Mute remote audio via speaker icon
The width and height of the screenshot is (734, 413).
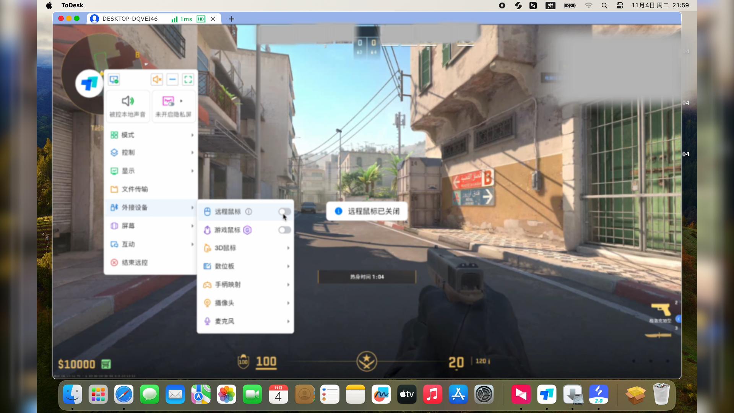tap(156, 79)
